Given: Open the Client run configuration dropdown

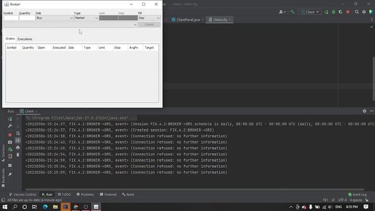Looking at the screenshot, I should point(310,12).
